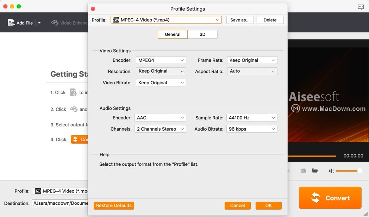Select the General tab
The image size is (369, 217).
click(173, 34)
